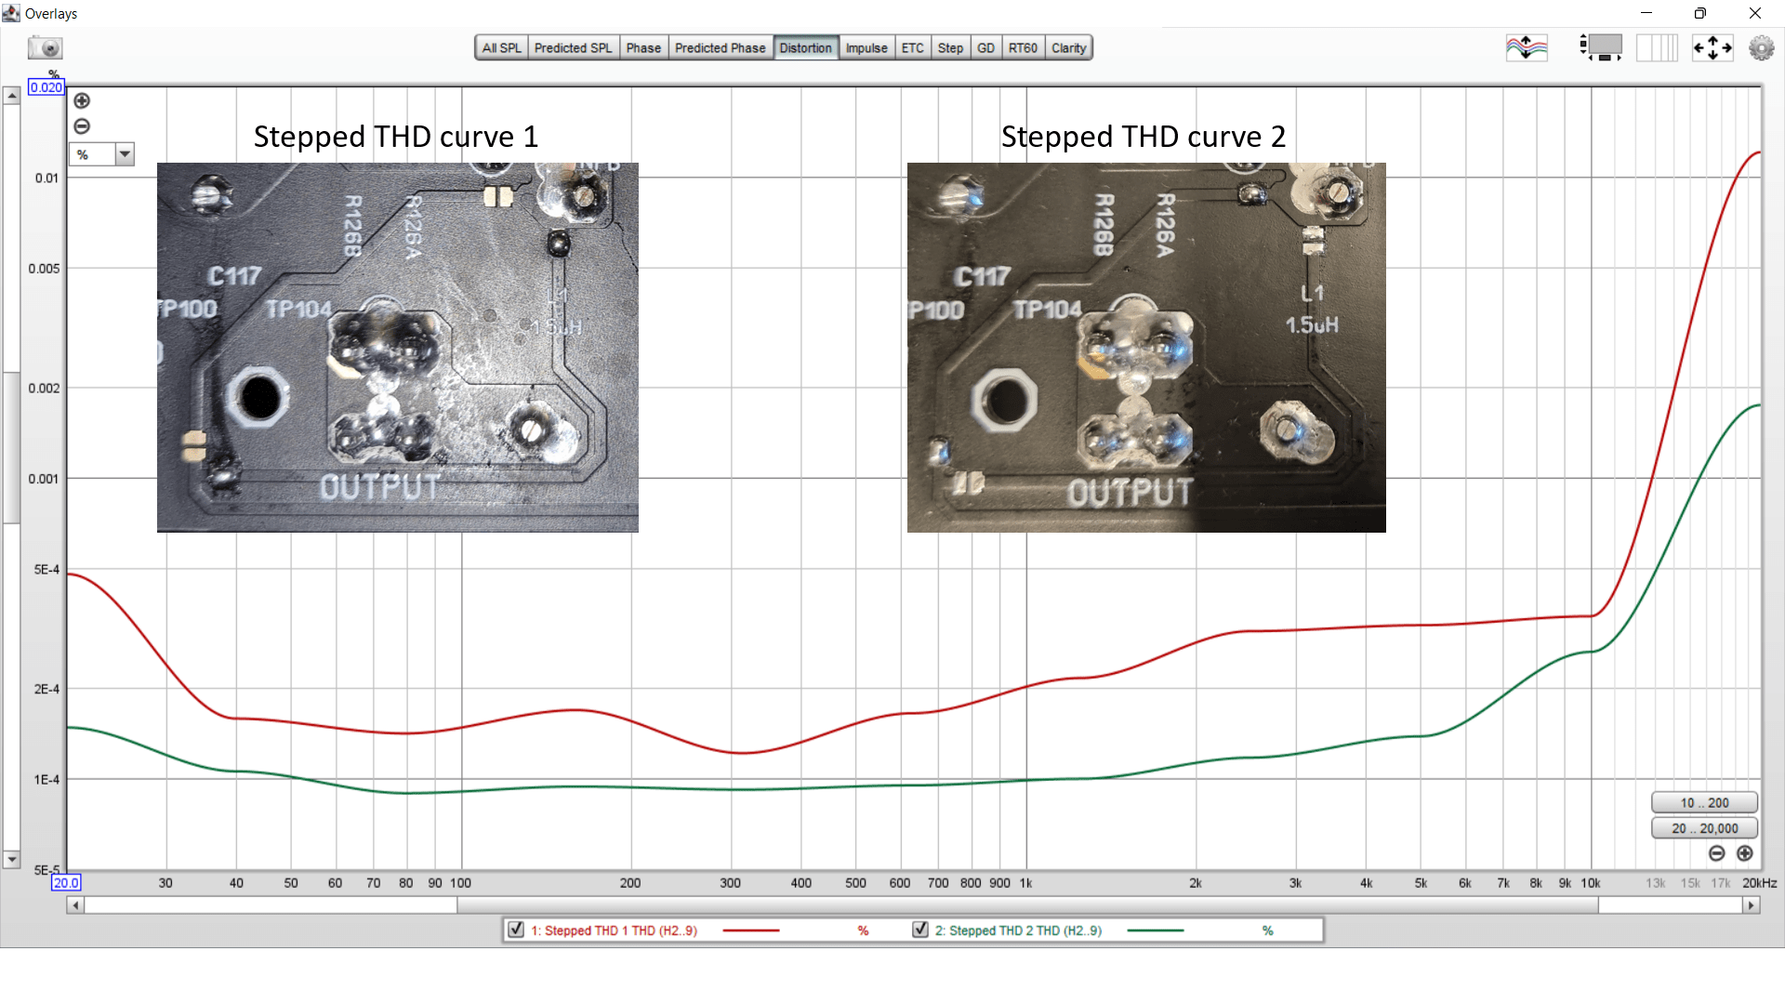Click the 1E-4 vertical axis label

coord(46,779)
